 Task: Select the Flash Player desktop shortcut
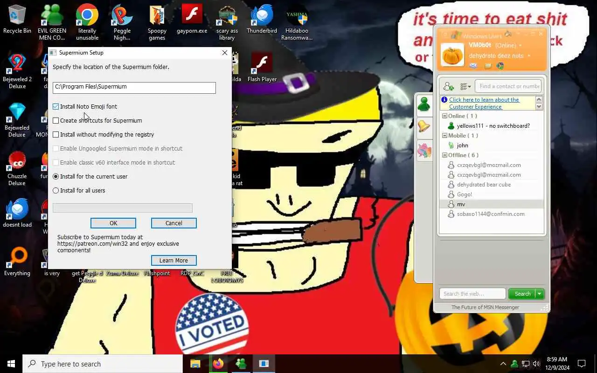(262, 68)
